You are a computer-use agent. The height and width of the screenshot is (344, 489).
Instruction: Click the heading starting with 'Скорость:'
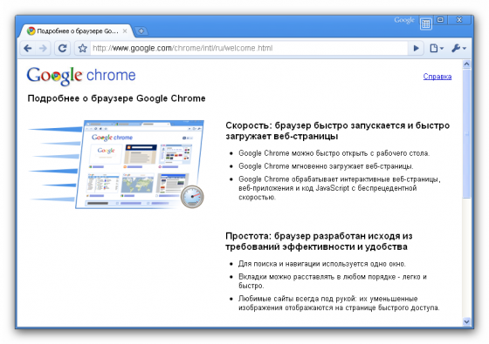(x=337, y=131)
